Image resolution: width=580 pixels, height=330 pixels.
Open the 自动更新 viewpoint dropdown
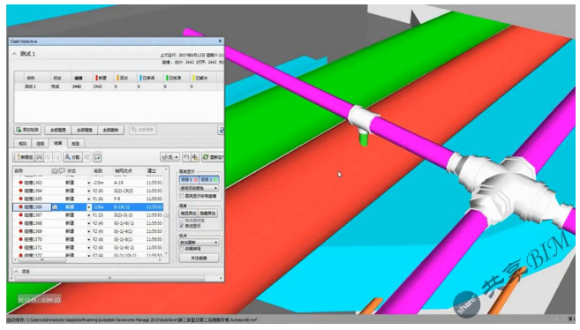pyautogui.click(x=199, y=243)
